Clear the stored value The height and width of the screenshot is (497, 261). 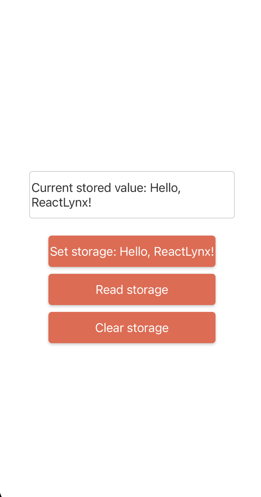point(132,327)
